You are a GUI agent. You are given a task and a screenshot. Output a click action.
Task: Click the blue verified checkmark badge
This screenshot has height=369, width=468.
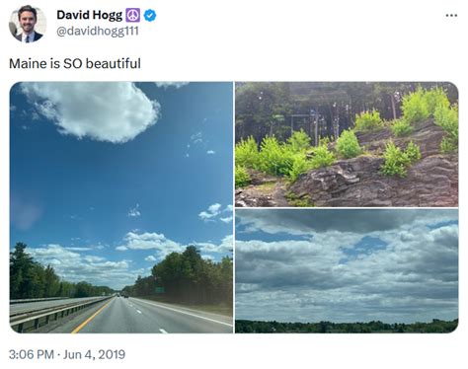coord(150,15)
